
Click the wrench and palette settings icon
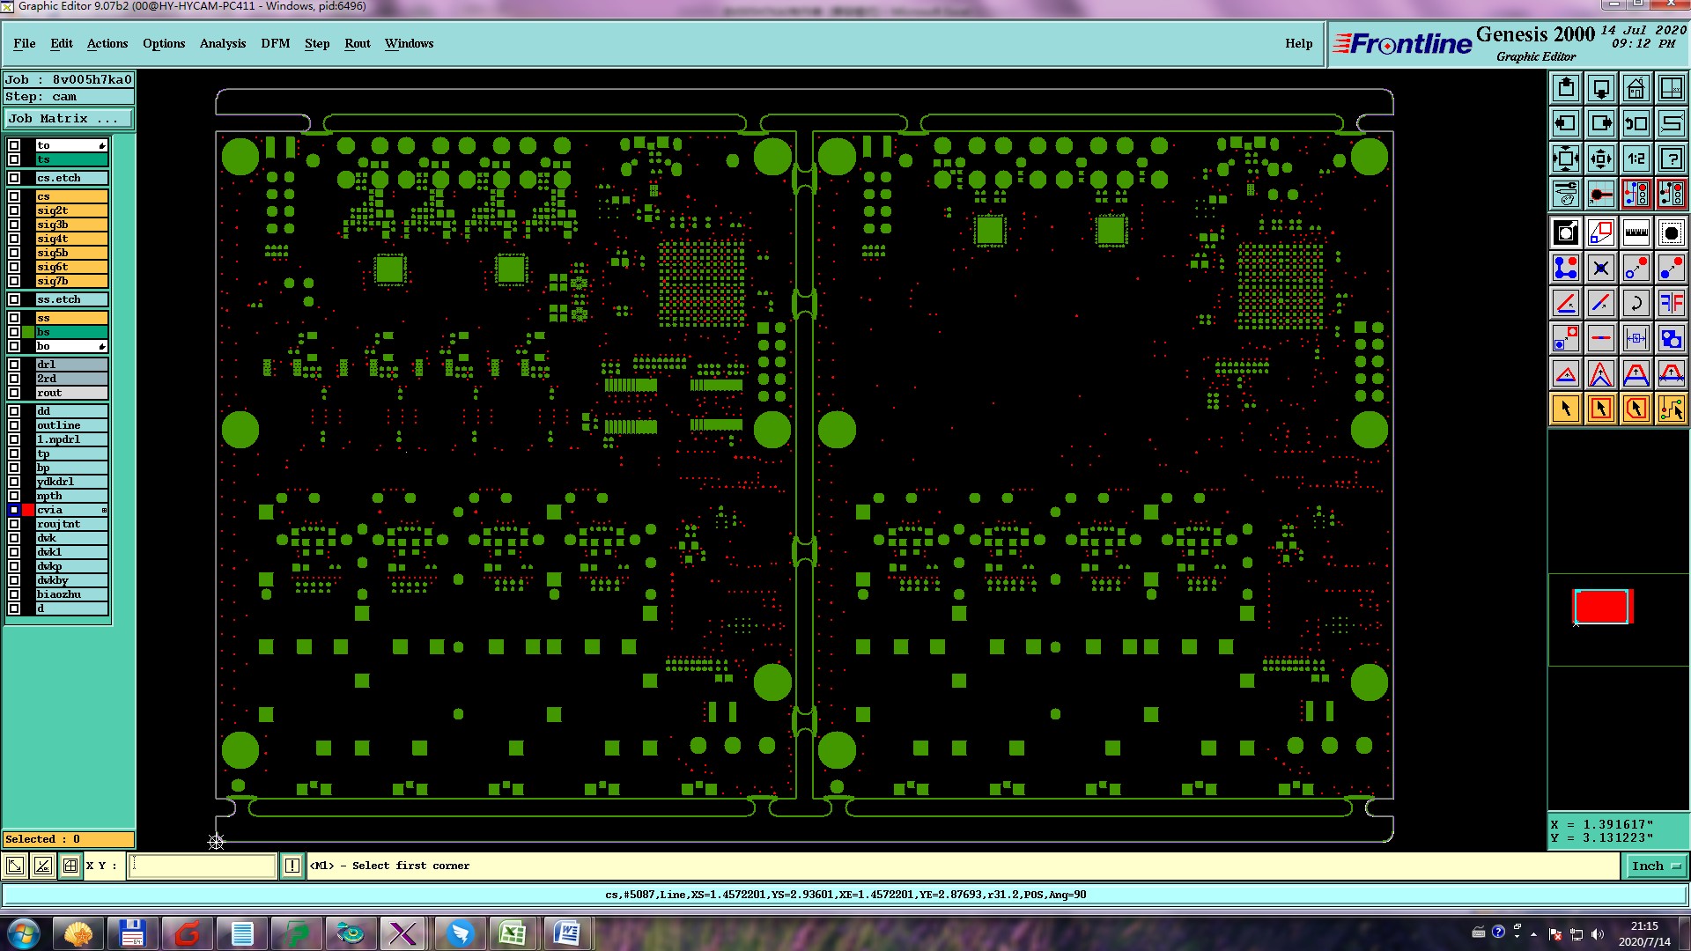[1566, 194]
